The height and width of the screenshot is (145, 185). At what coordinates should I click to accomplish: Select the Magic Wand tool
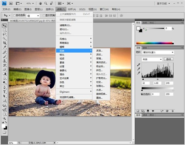(4, 39)
